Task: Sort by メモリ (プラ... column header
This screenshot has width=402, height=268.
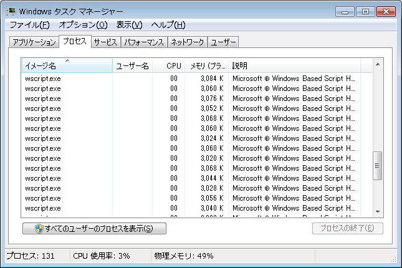Action: (x=206, y=65)
